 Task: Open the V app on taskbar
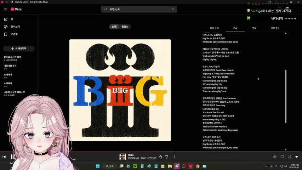[x=204, y=166]
